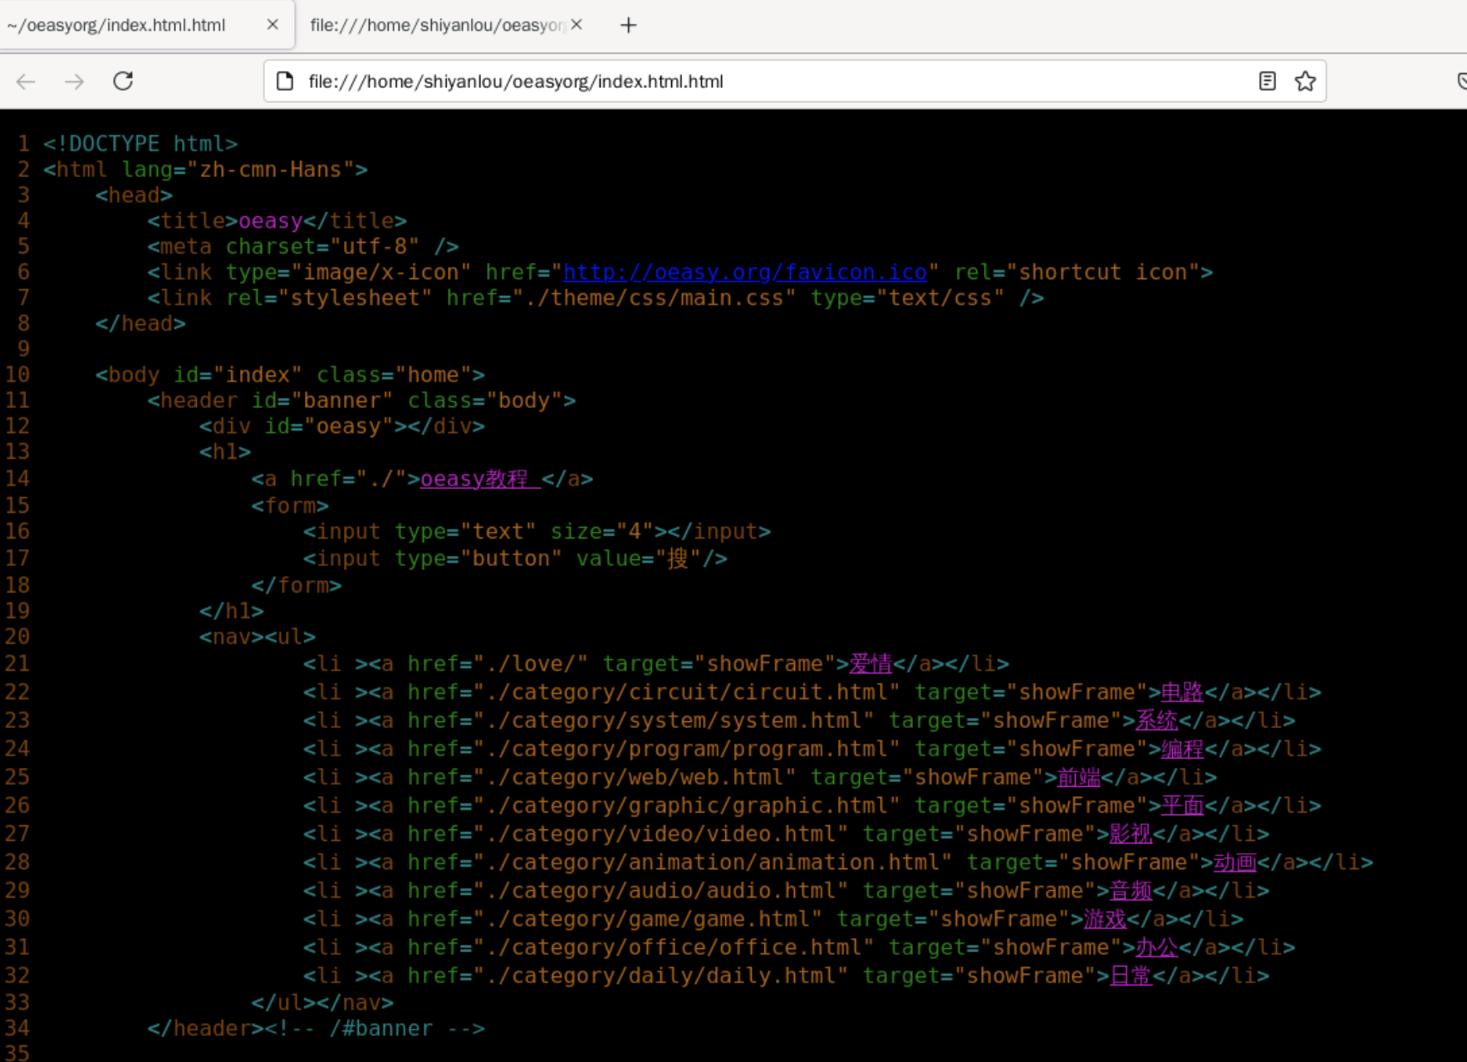Toggle reader view icon in address bar
This screenshot has width=1467, height=1062.
(x=1267, y=81)
